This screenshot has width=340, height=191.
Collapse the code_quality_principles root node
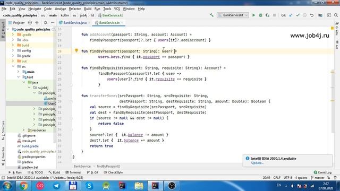8,29
